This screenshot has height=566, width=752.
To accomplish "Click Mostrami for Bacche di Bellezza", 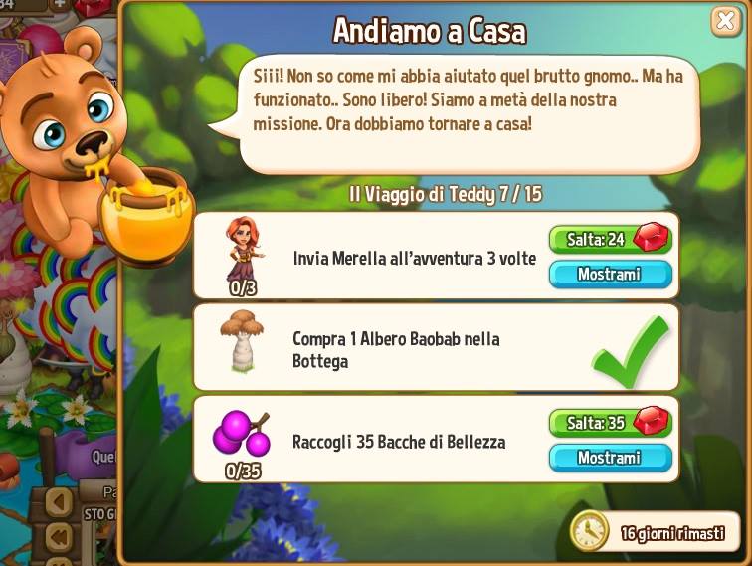I will pos(610,458).
